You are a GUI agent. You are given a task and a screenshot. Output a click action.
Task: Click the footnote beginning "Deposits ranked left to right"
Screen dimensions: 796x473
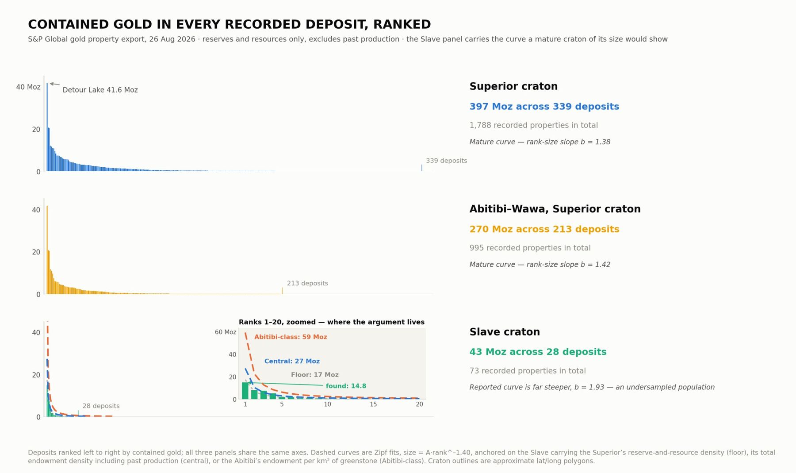tap(402, 457)
